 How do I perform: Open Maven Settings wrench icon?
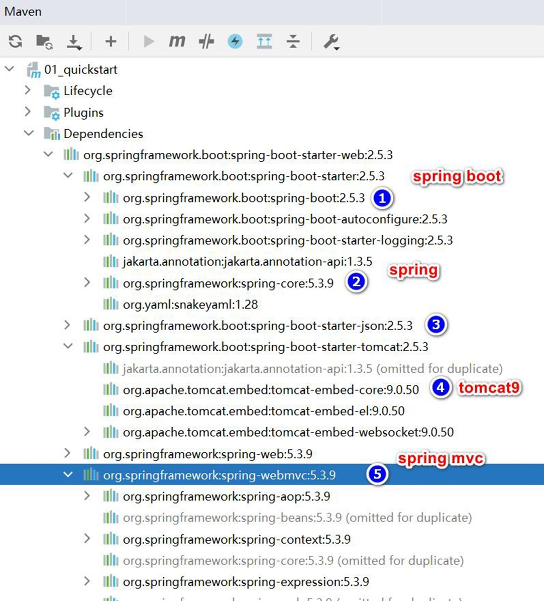point(331,41)
